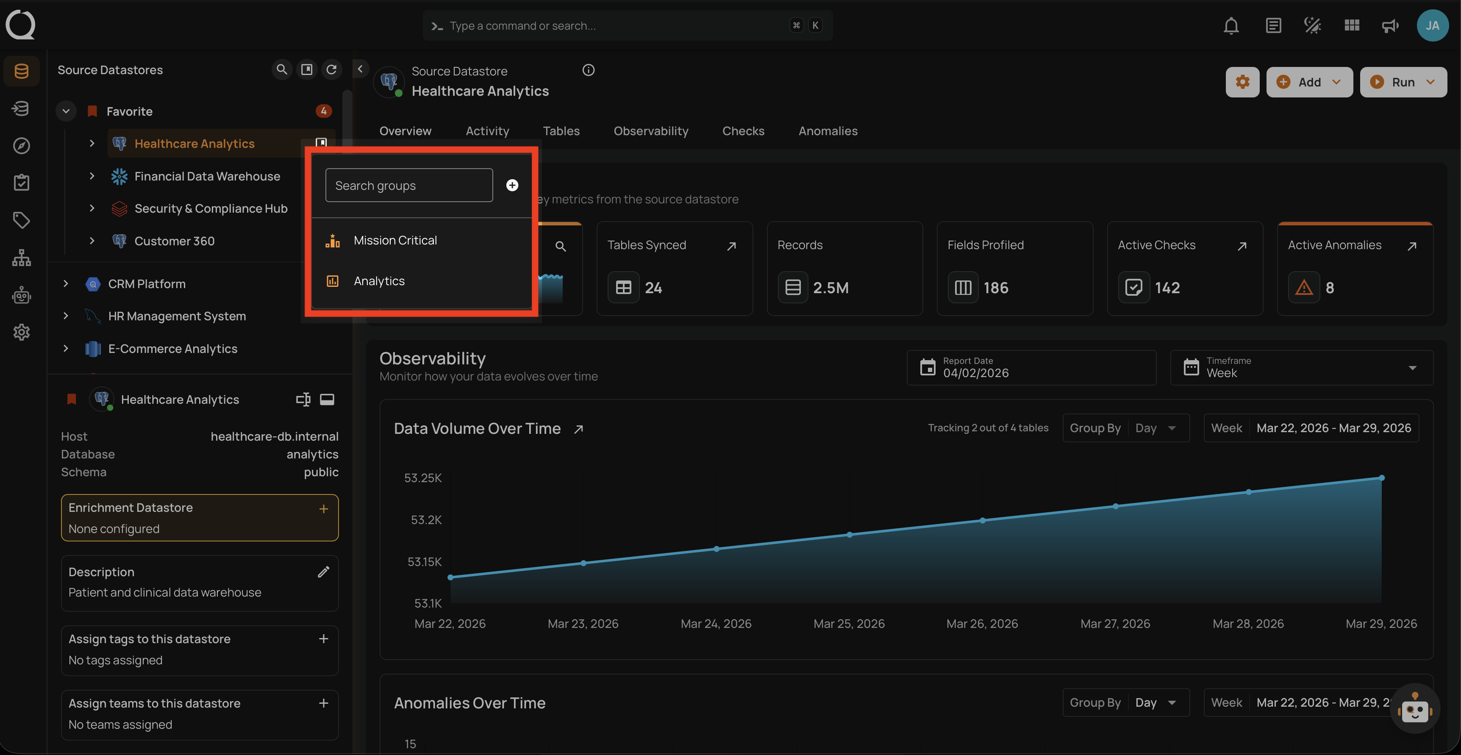Viewport: 1461px width, 755px height.
Task: Click the Search groups input field
Action: [408, 186]
